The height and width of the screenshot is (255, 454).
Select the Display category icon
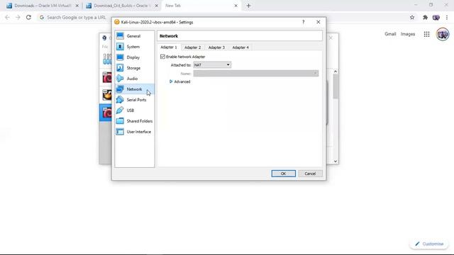pyautogui.click(x=120, y=57)
